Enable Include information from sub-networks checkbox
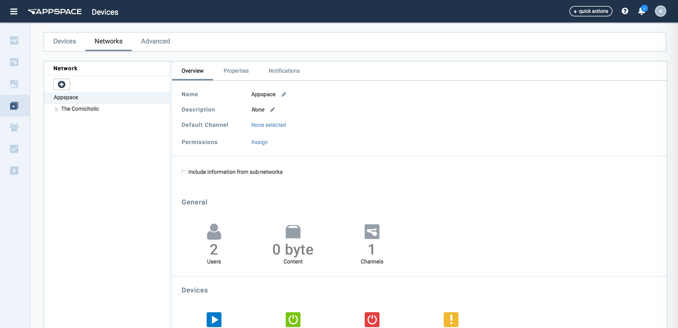This screenshot has width=678, height=328. (184, 172)
